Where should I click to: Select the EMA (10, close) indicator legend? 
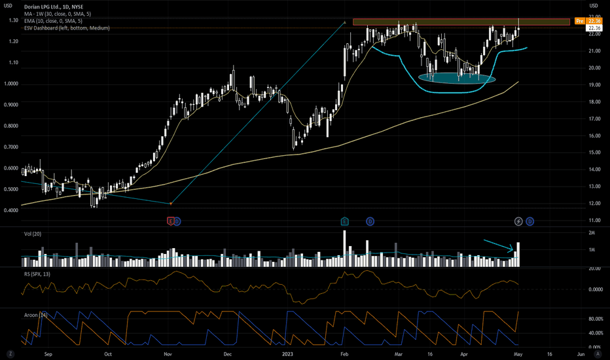click(53, 21)
